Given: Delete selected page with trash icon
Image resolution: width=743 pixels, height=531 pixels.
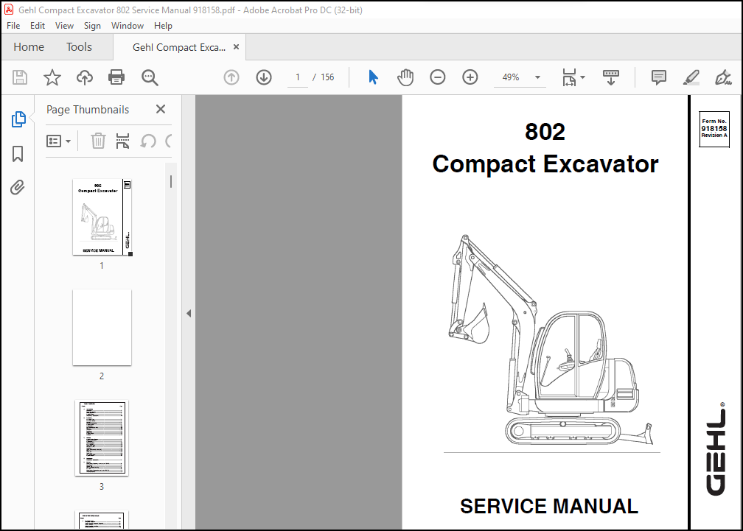Looking at the screenshot, I should [x=98, y=141].
